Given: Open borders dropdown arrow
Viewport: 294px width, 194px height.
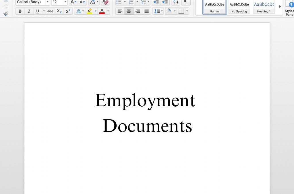Looking at the screenshot, I should tap(187, 11).
